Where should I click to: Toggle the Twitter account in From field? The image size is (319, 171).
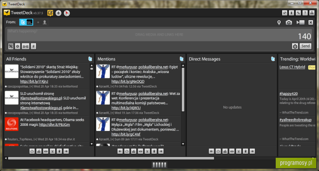pyautogui.click(x=26, y=22)
